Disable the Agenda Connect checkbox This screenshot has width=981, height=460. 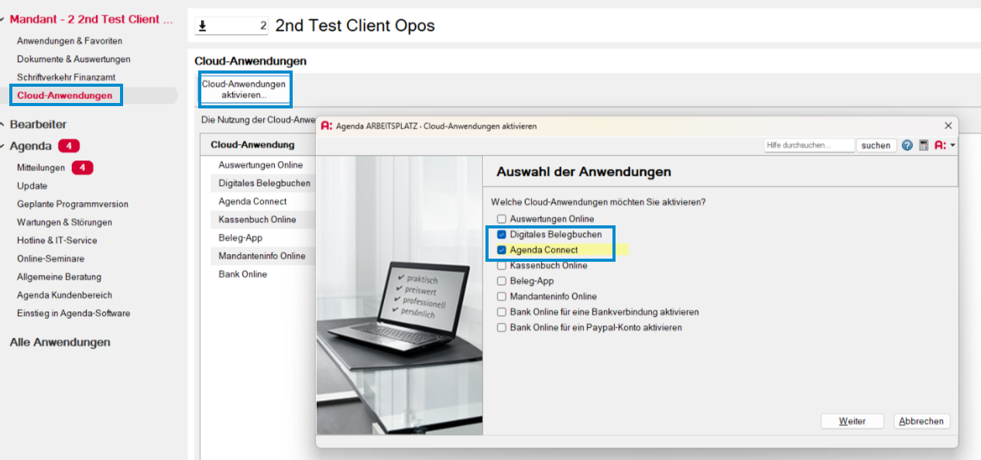pos(502,250)
